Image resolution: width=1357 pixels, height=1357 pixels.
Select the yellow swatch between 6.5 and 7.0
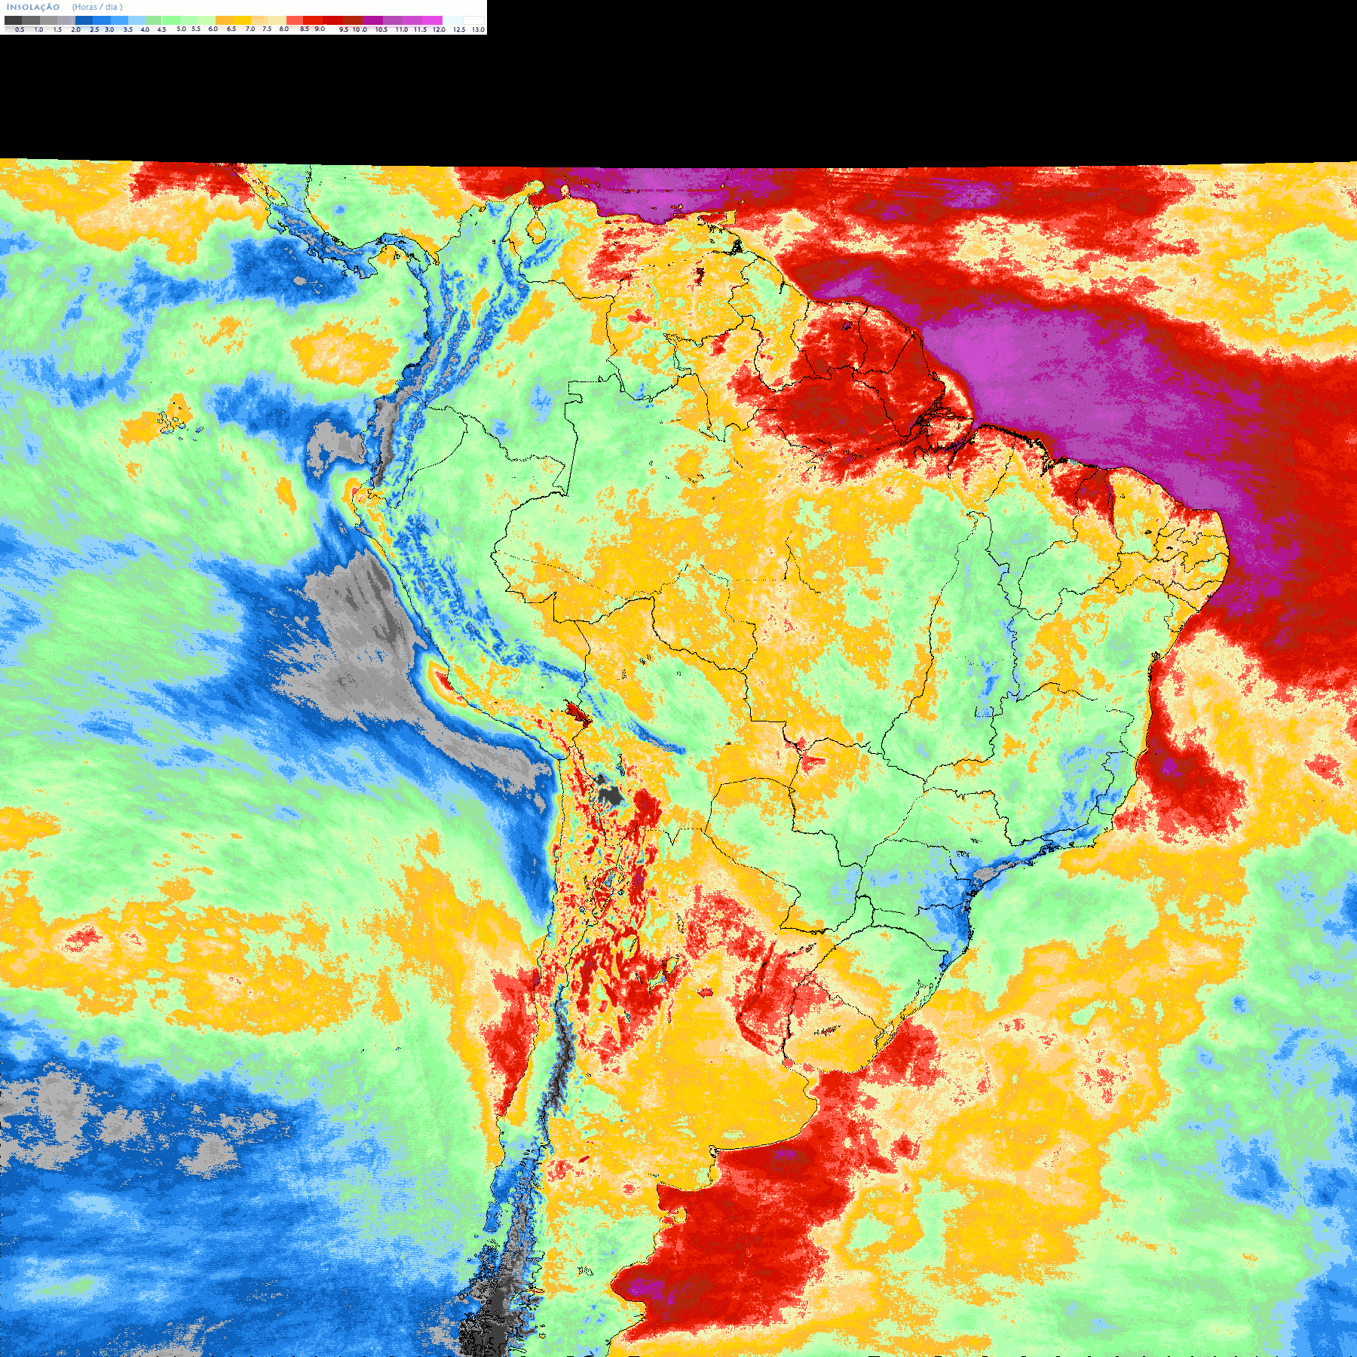[242, 20]
